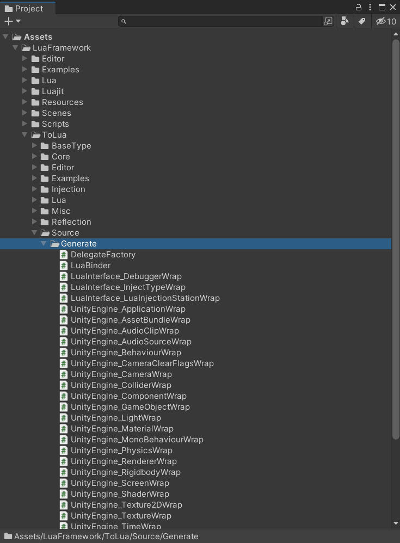This screenshot has width=400, height=543.
Task: Expand the Injection folder arrow
Action: click(x=34, y=189)
